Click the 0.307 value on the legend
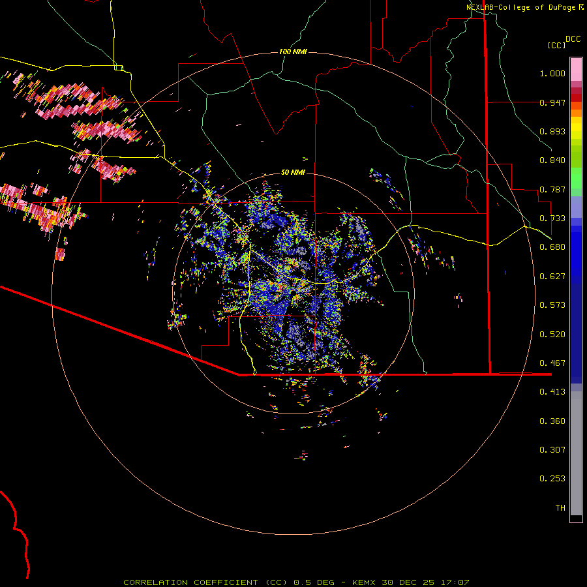The height and width of the screenshot is (587, 587). (x=552, y=450)
